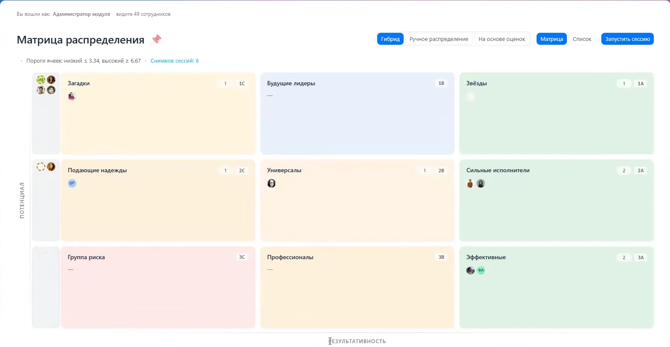Switch to the Список view
Viewport: 670px width, 347px height.
tap(582, 39)
